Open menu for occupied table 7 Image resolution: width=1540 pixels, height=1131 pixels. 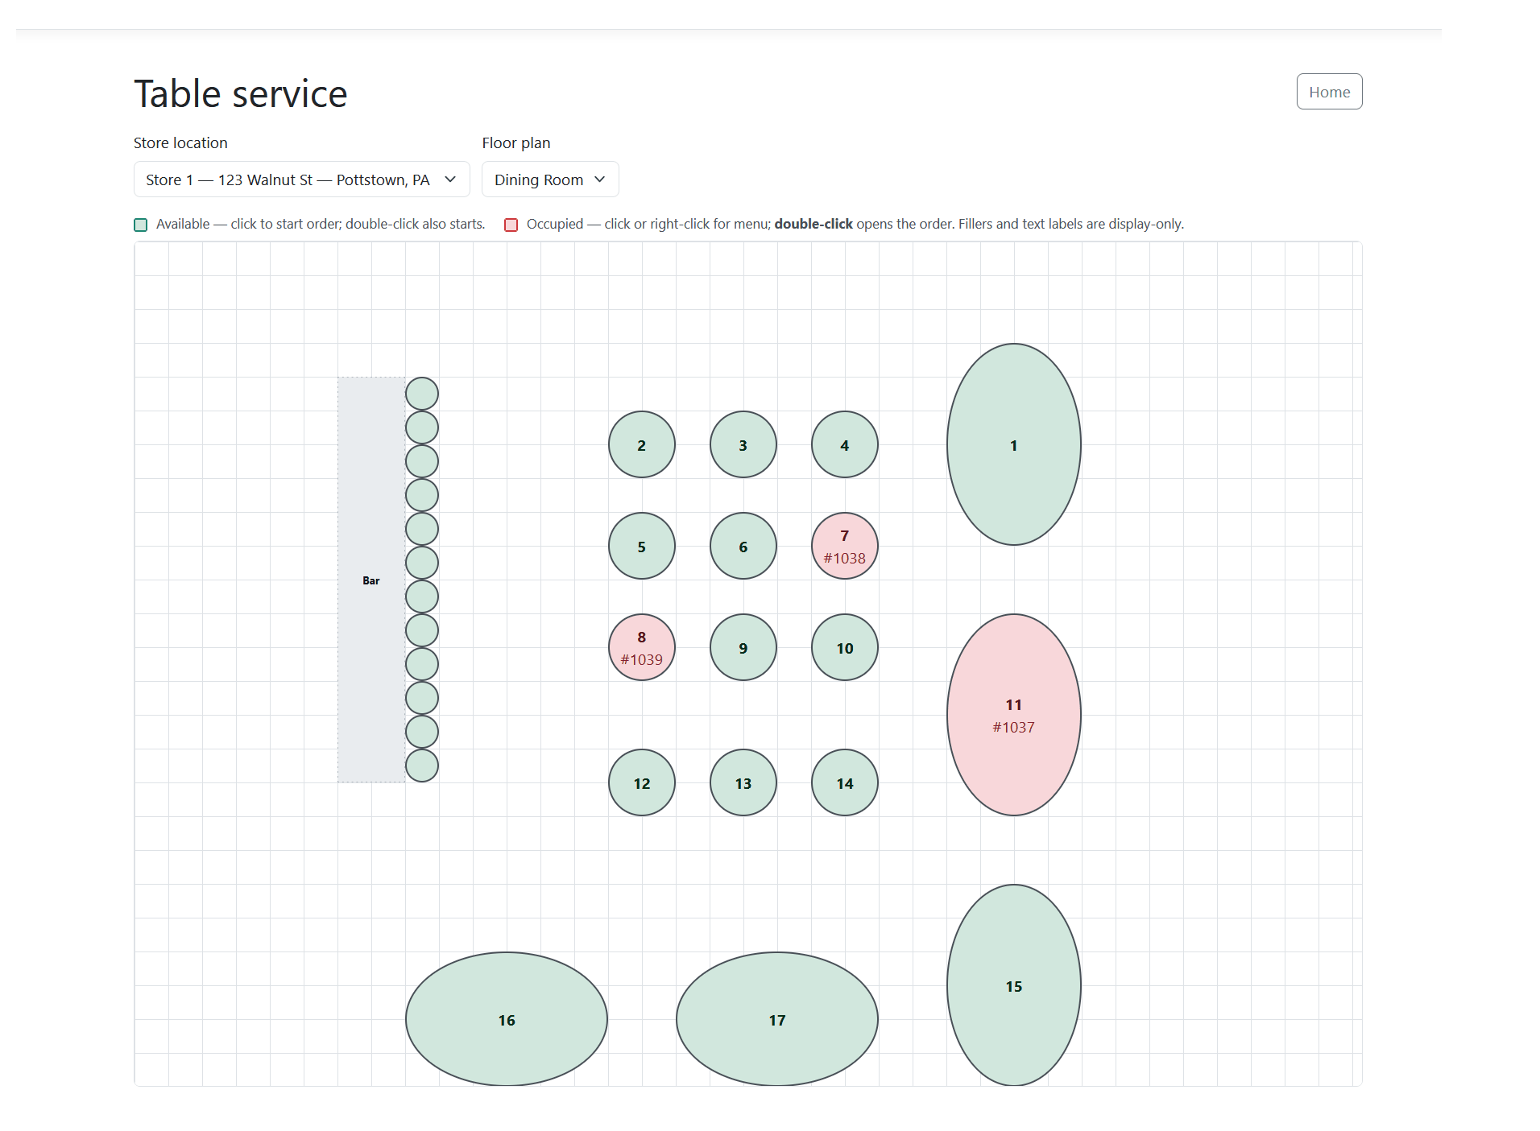coord(844,546)
